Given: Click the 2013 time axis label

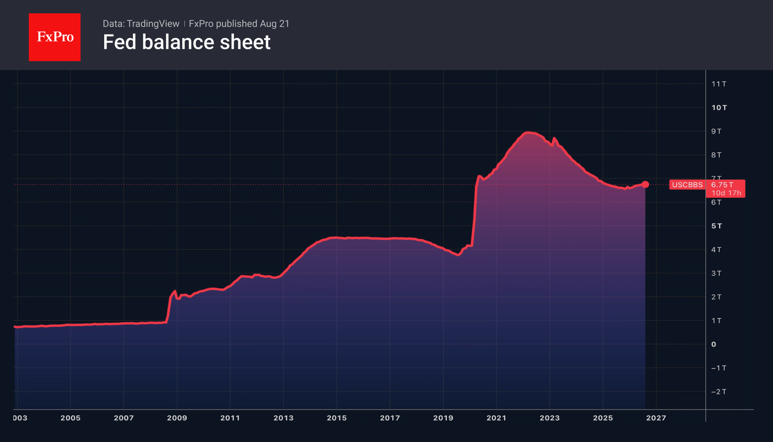Looking at the screenshot, I should tap(283, 418).
